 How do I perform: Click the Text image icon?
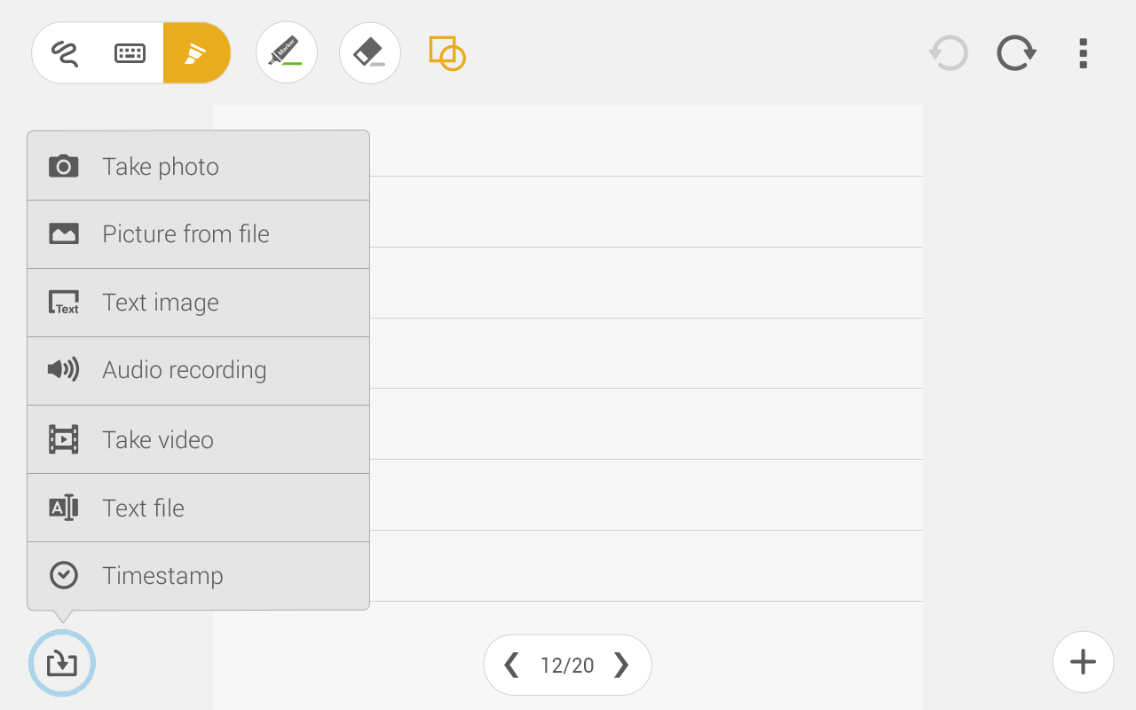(x=64, y=302)
